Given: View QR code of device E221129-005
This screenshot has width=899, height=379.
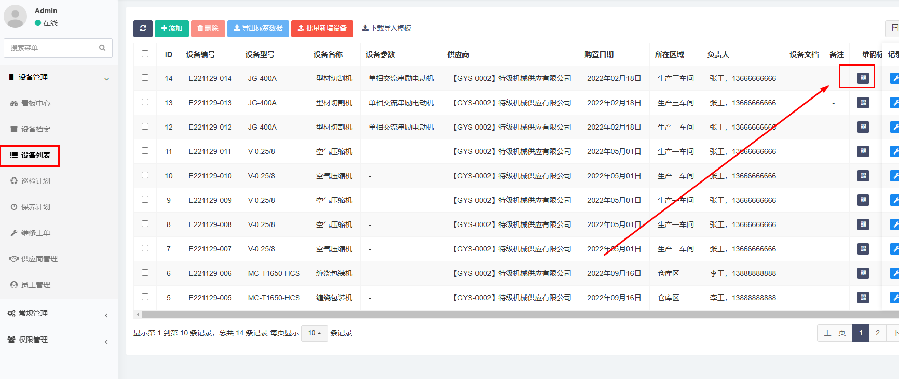Looking at the screenshot, I should 863,298.
